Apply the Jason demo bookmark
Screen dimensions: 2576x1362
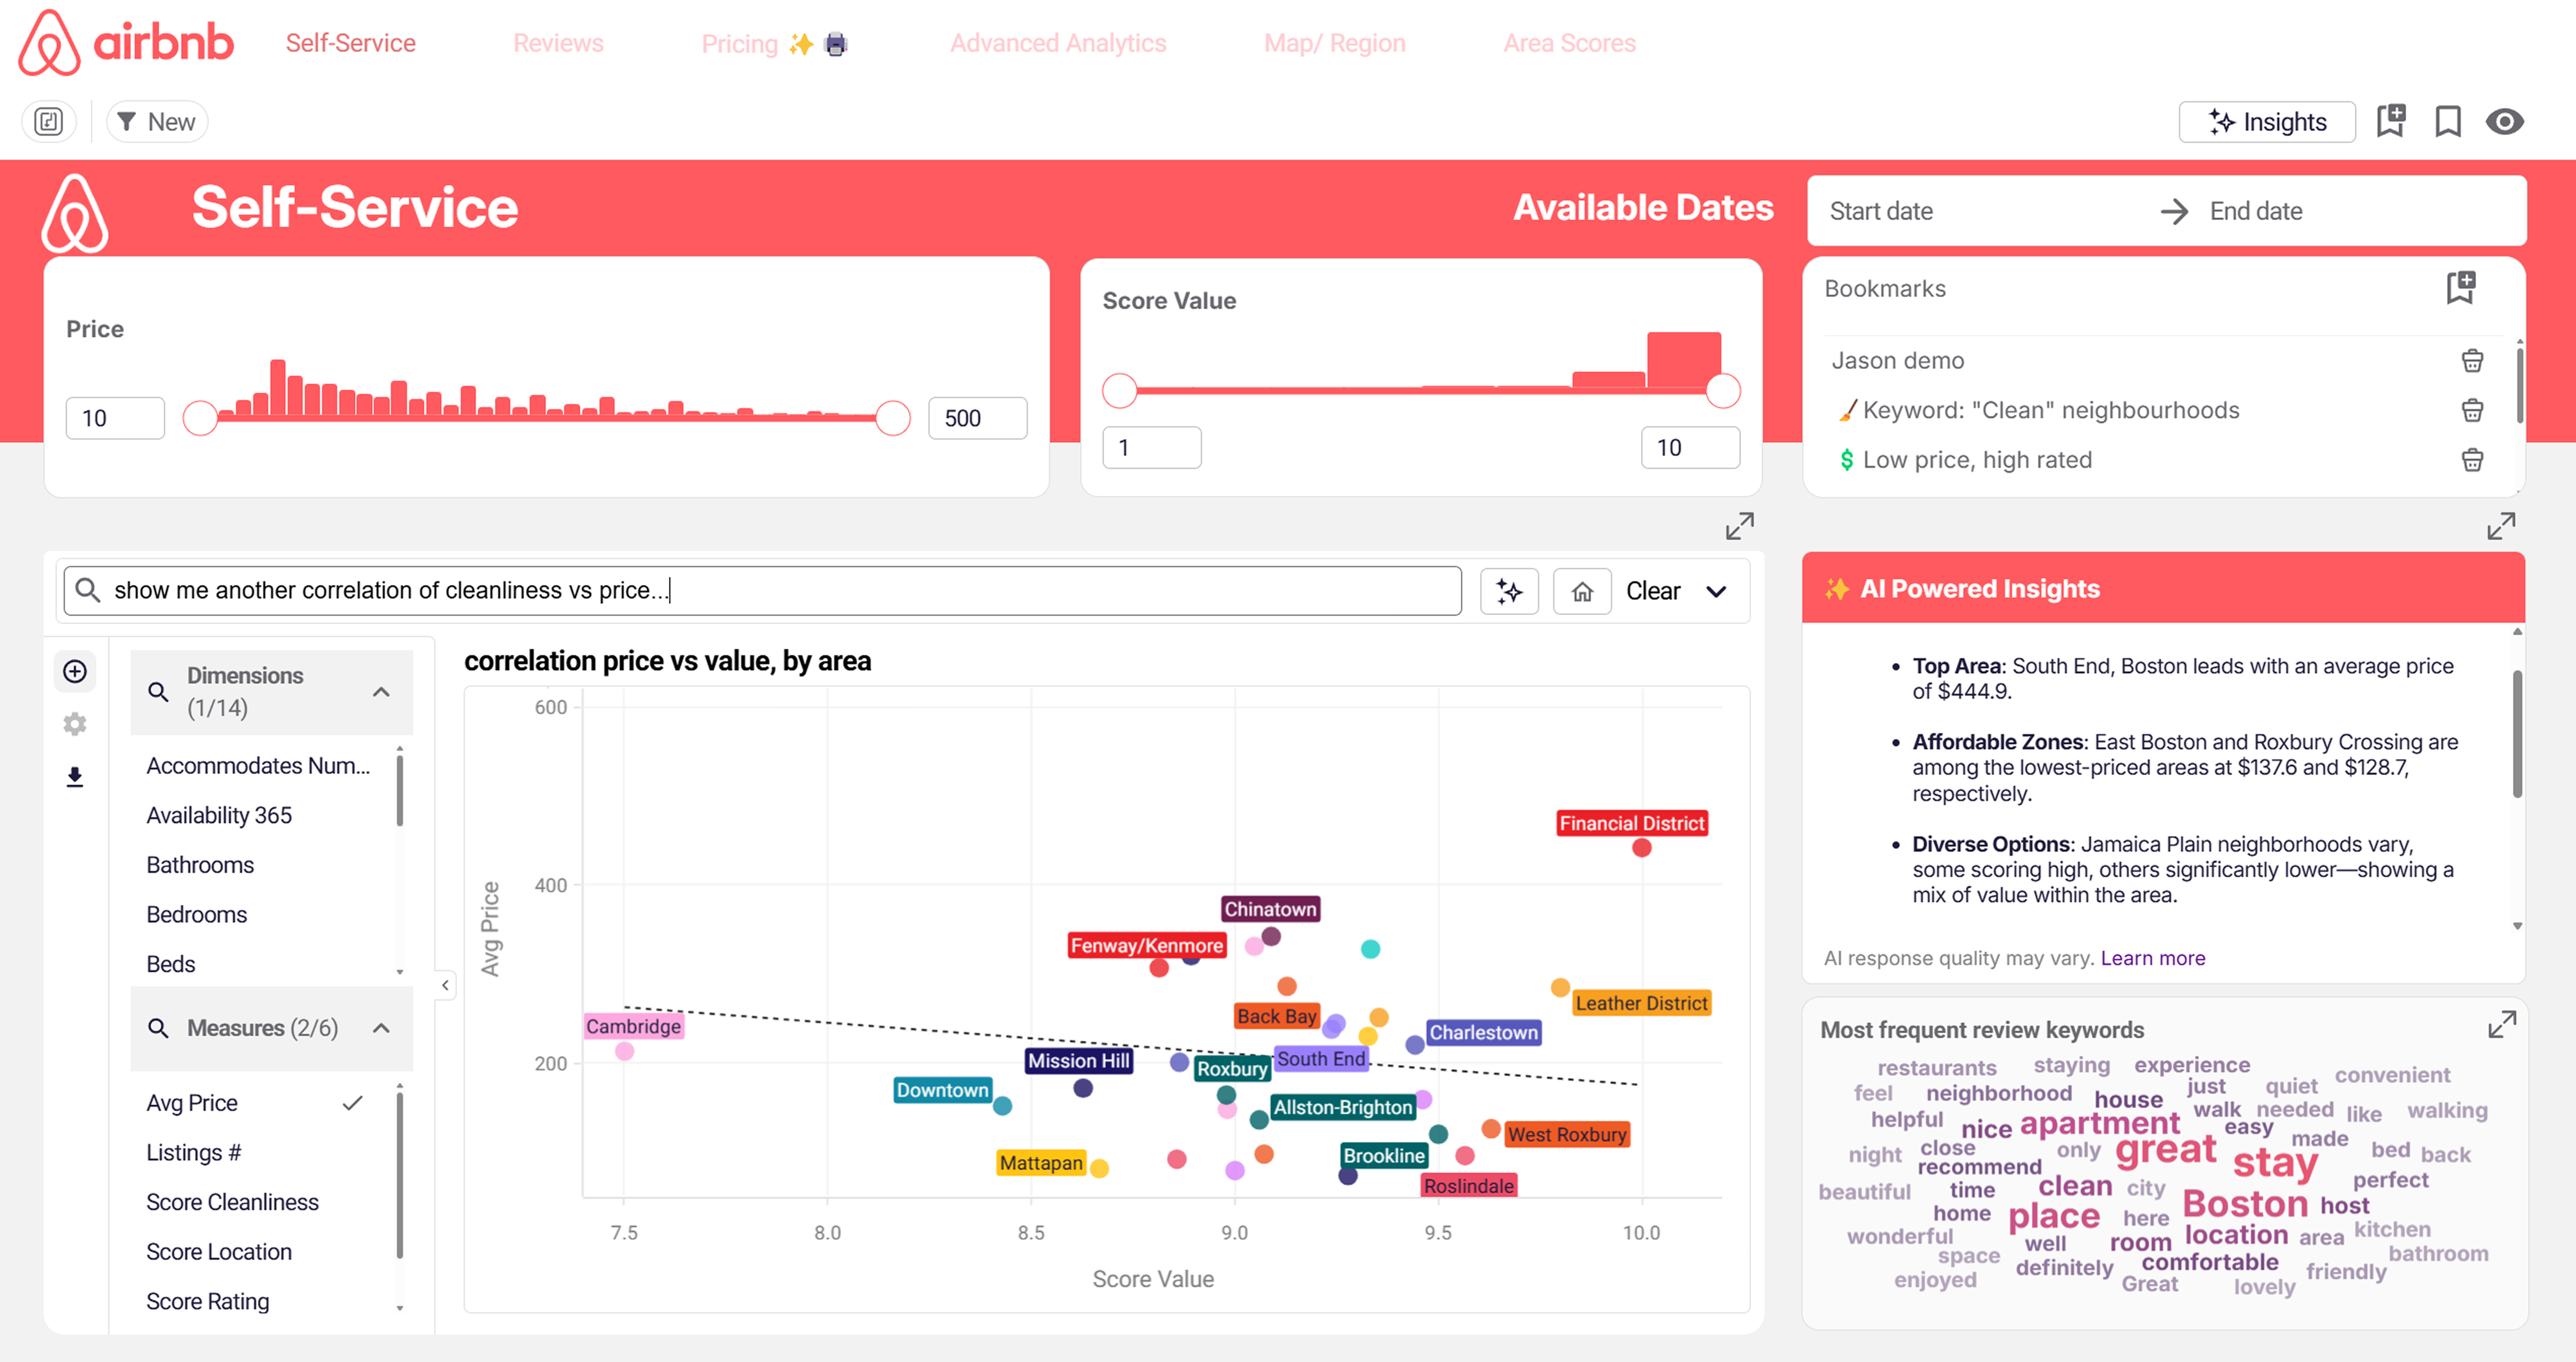click(1897, 361)
